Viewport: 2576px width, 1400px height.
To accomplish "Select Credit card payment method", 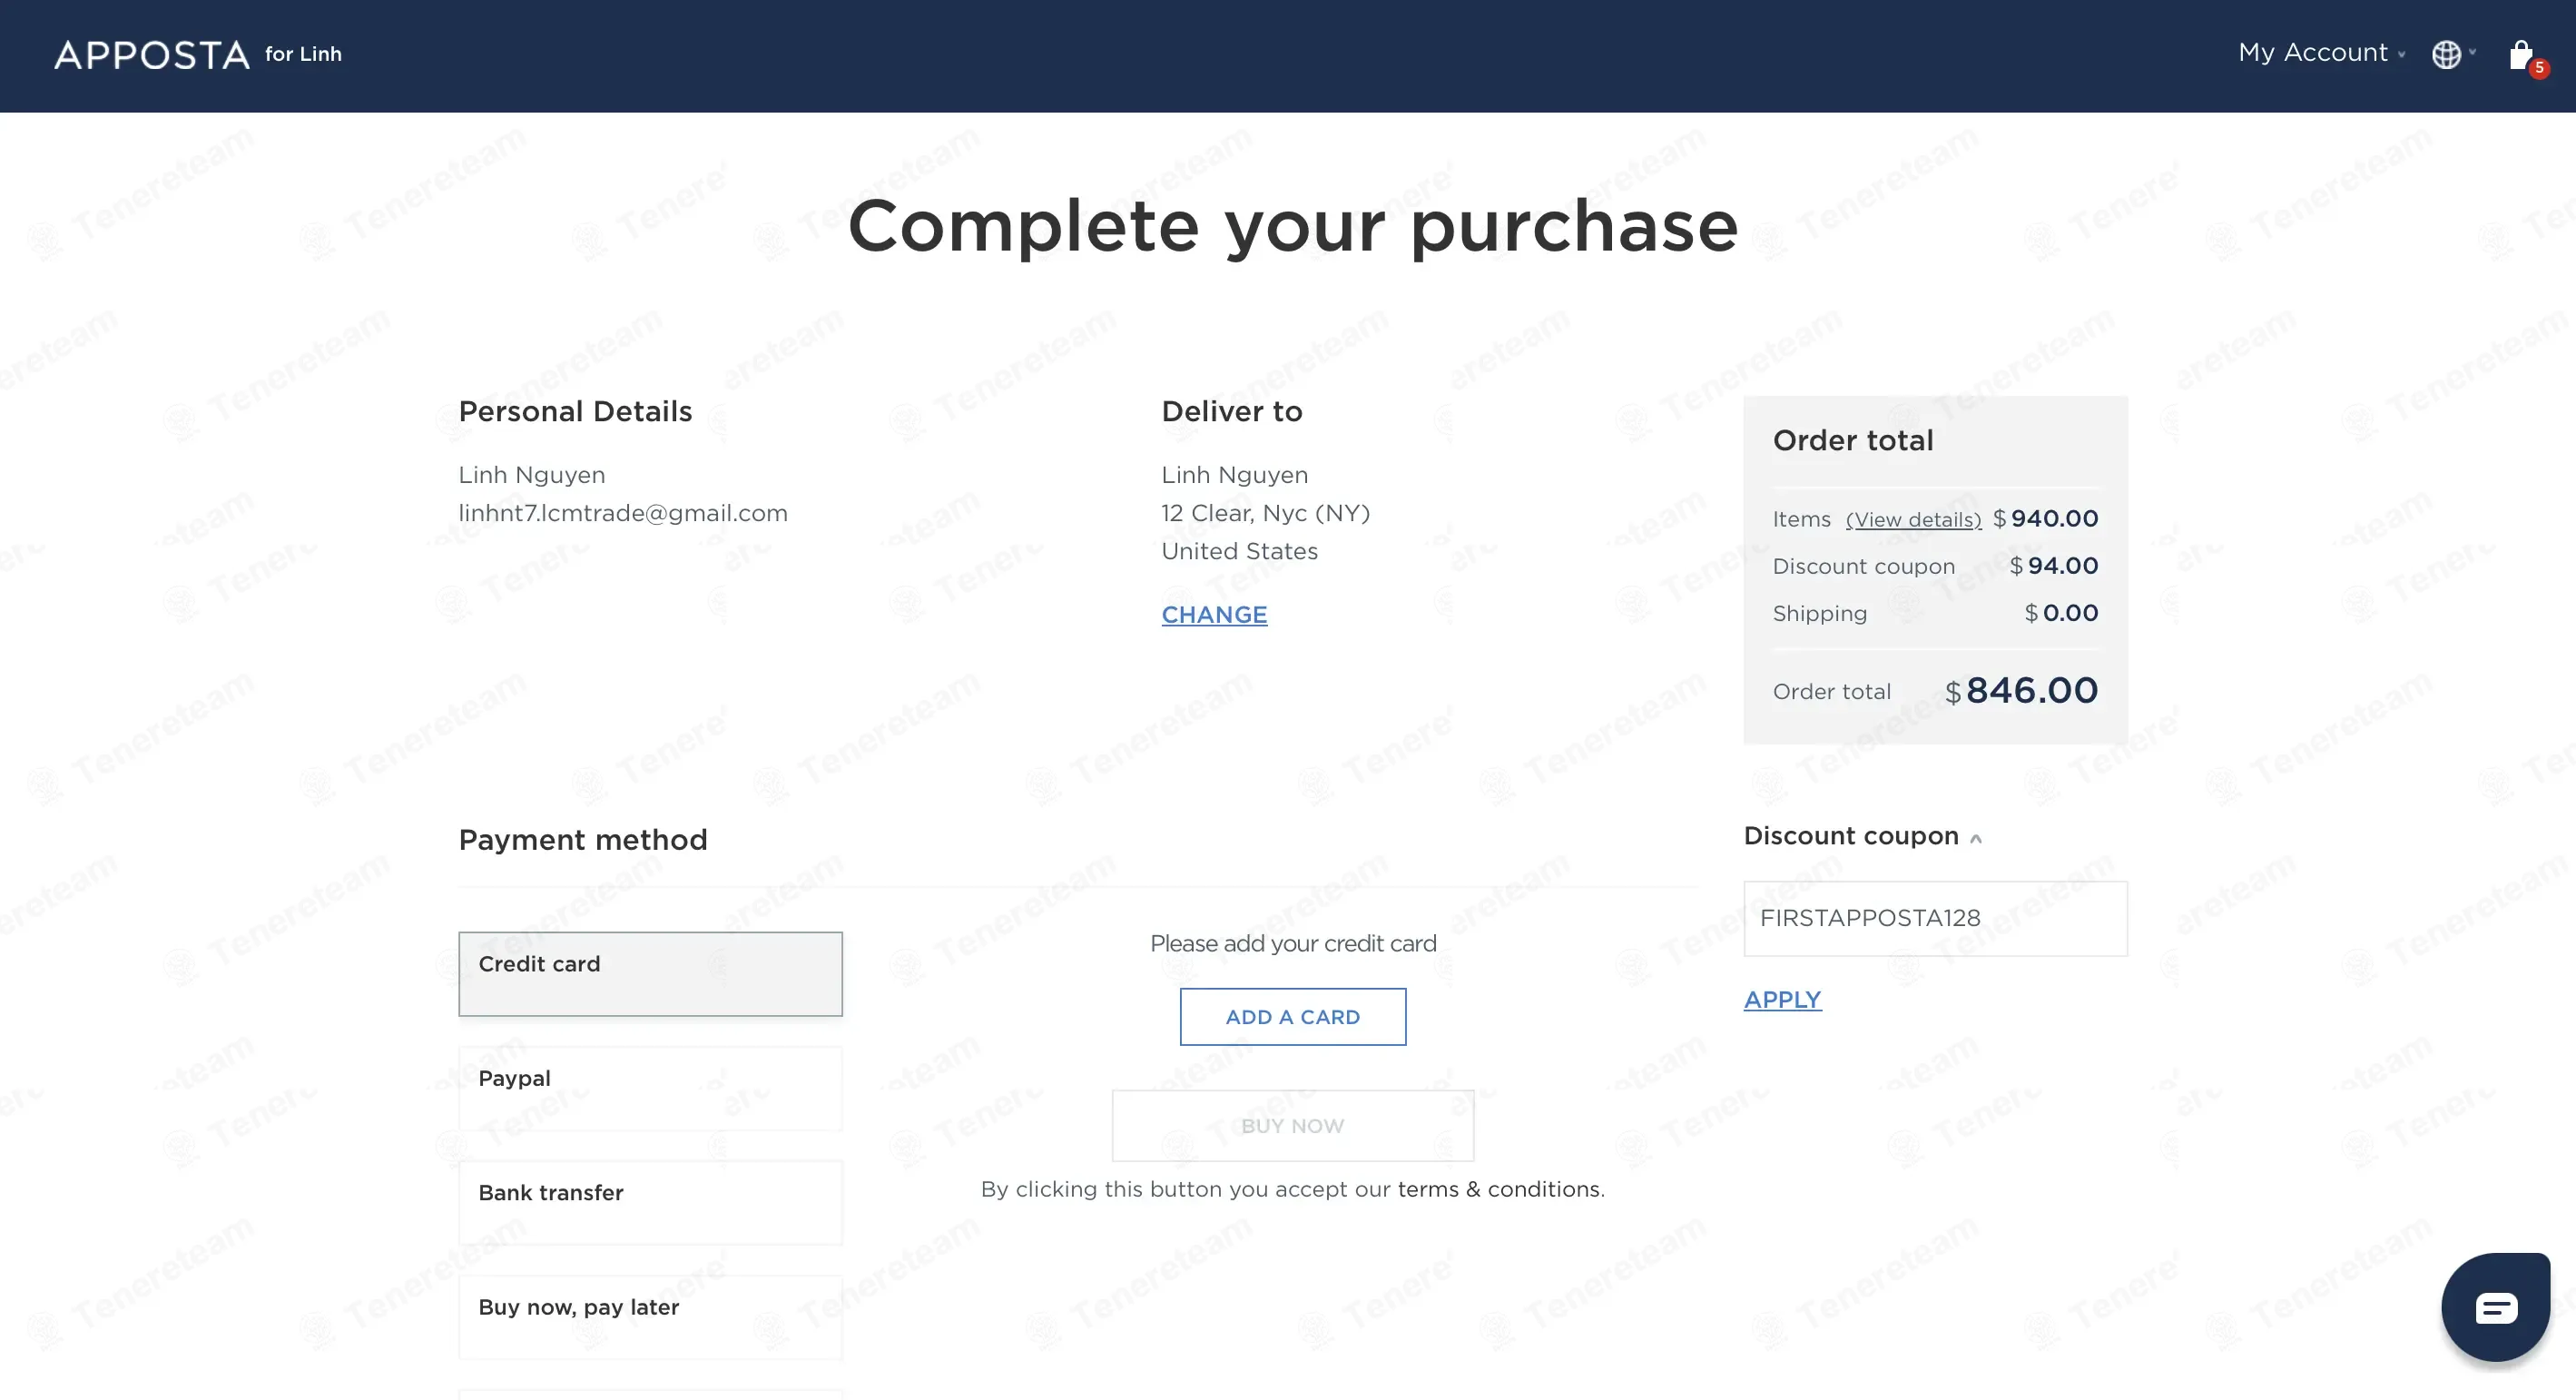I will click(x=650, y=974).
